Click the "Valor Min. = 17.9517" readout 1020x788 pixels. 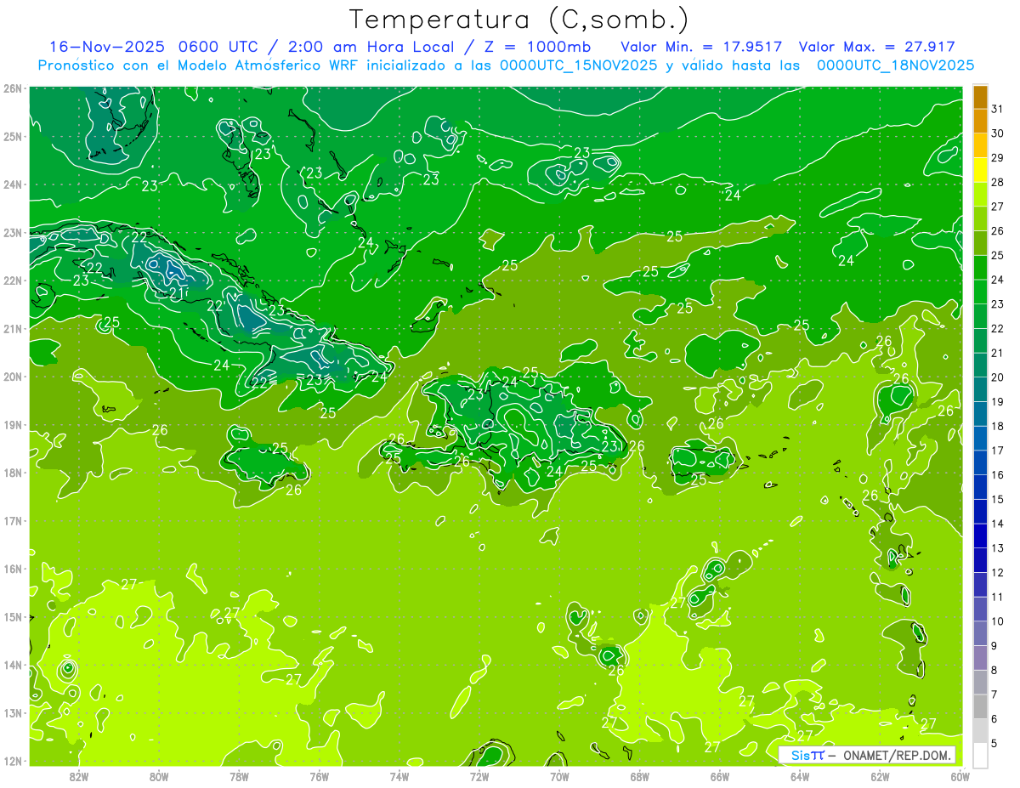[702, 47]
